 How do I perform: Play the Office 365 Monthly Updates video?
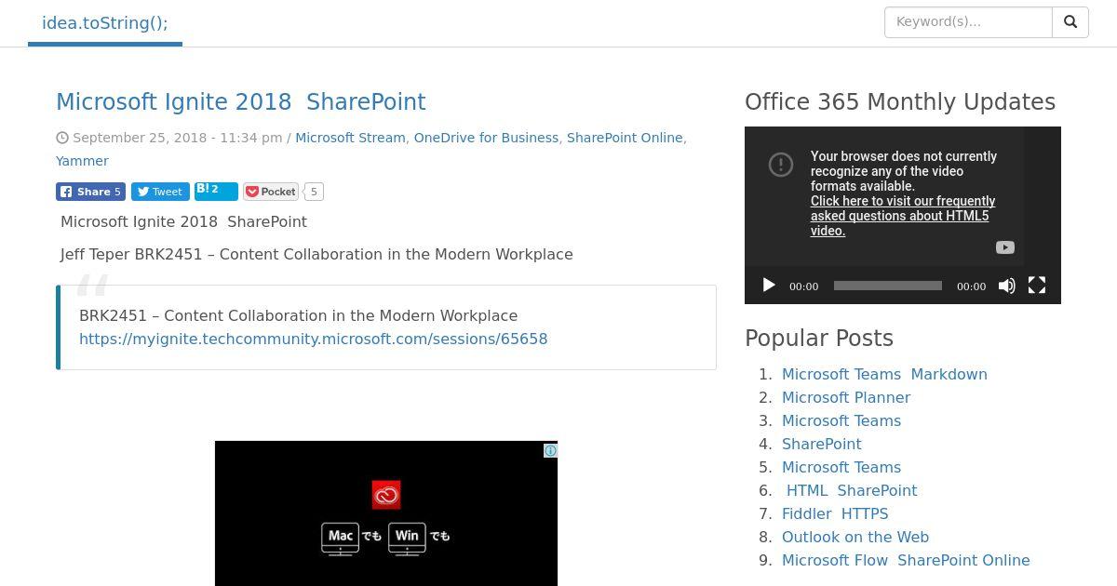click(x=769, y=286)
